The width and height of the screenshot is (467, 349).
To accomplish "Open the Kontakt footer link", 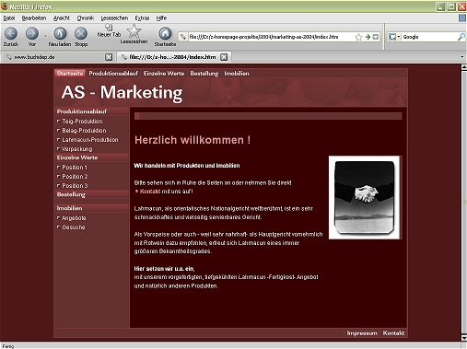I will (393, 333).
